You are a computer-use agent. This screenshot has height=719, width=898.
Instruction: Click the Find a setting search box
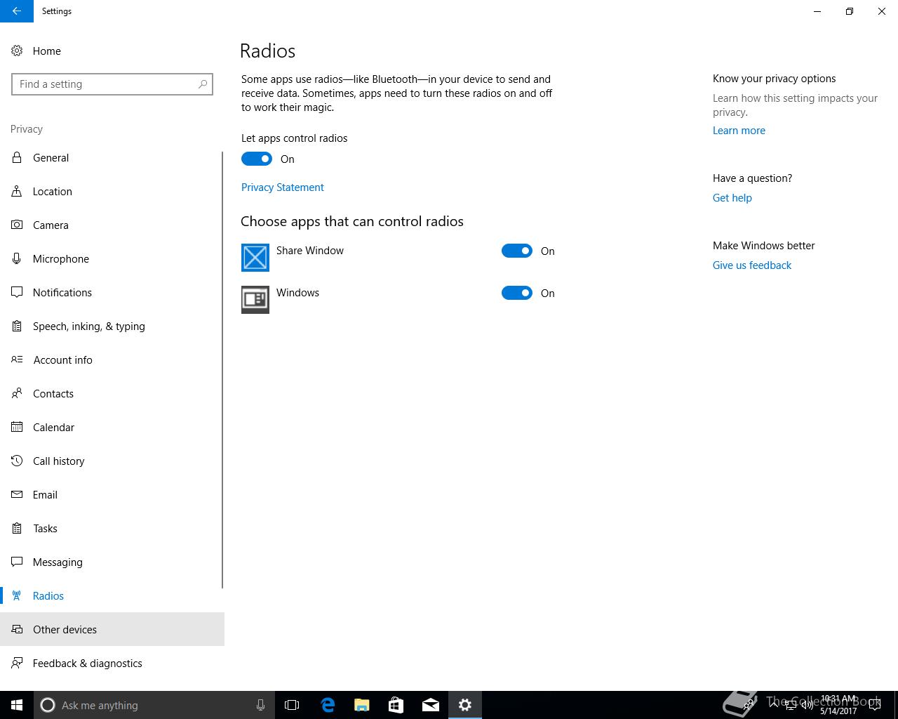[x=112, y=84]
